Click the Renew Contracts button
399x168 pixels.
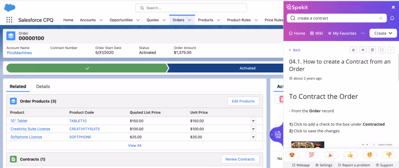(x=240, y=159)
